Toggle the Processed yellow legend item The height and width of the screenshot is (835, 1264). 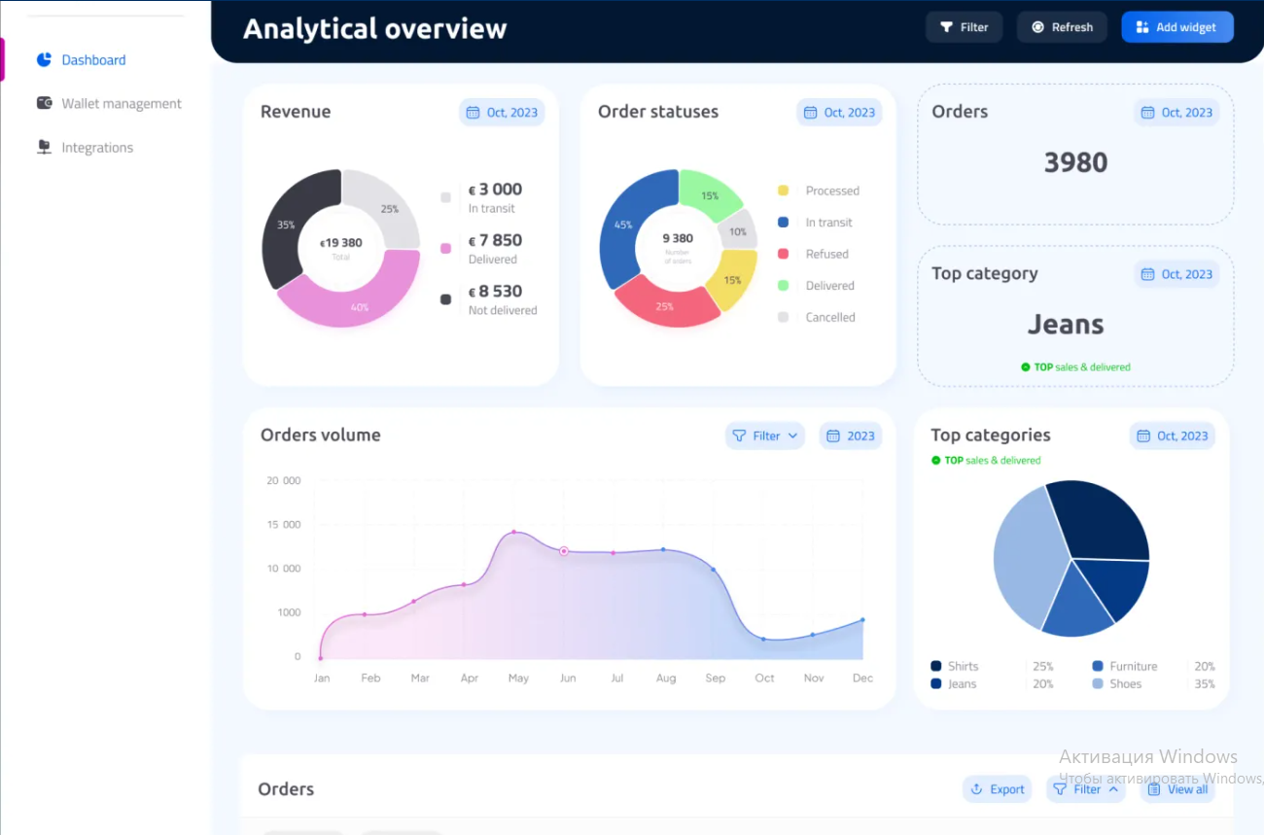pyautogui.click(x=819, y=191)
